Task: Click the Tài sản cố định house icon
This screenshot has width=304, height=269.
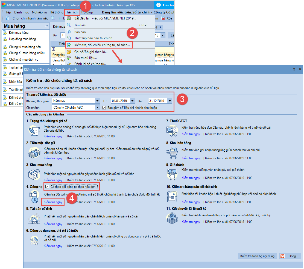Action: click(x=34, y=219)
